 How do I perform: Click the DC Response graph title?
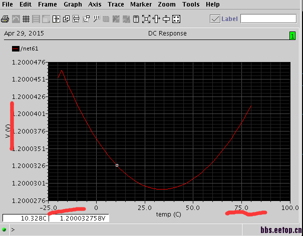coord(167,33)
